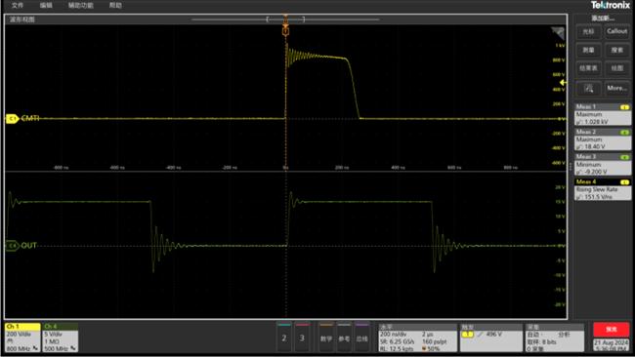The width and height of the screenshot is (635, 357).
Task: Open the third menu in the menu bar
Action: 80,5
